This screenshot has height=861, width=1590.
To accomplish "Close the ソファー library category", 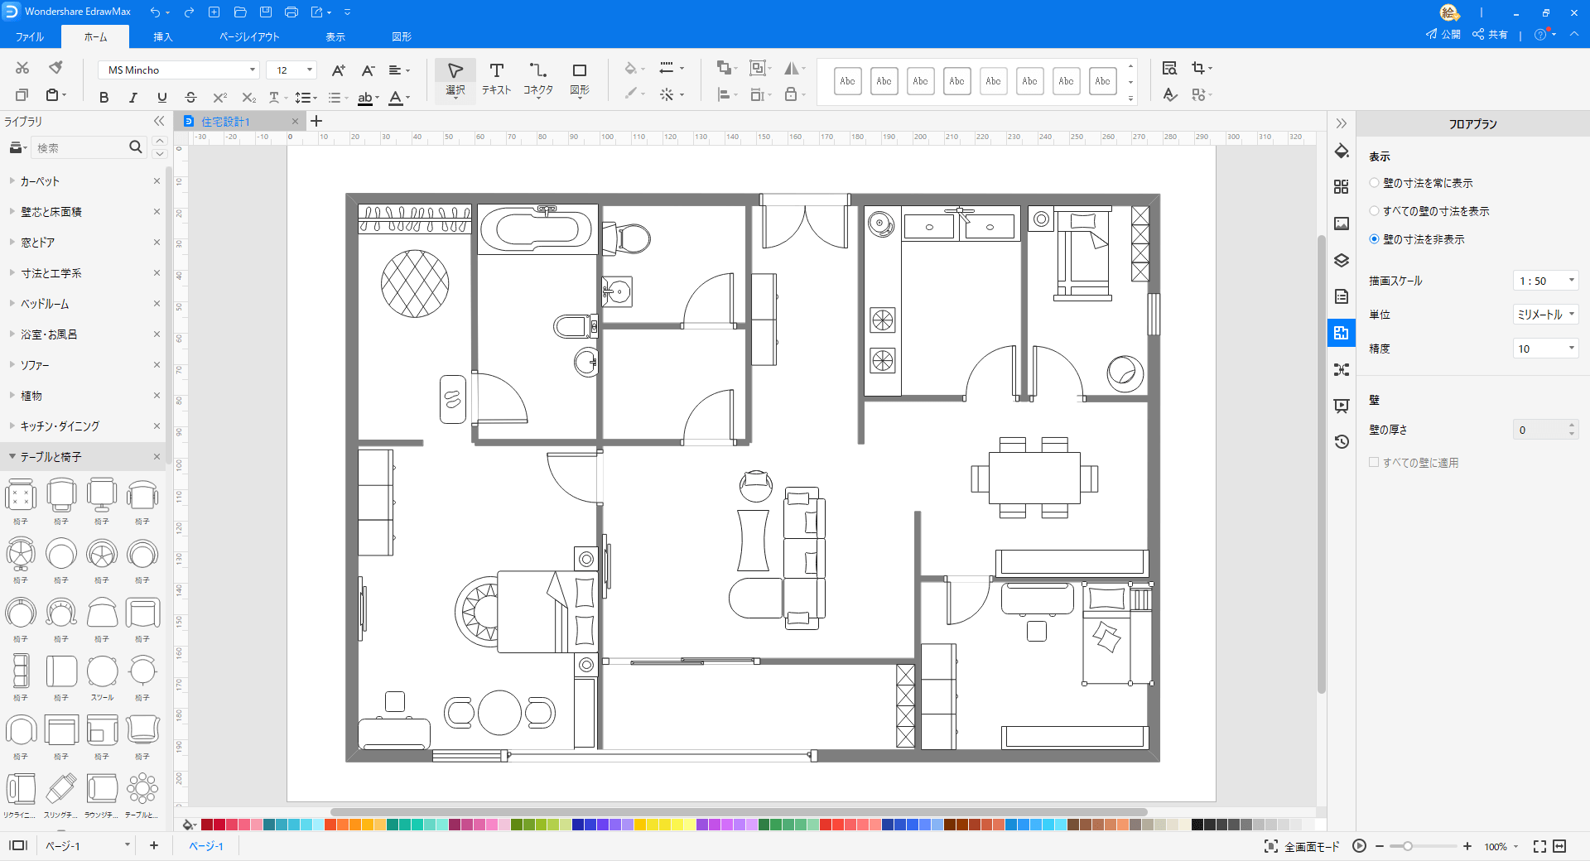I will pyautogui.click(x=157, y=365).
